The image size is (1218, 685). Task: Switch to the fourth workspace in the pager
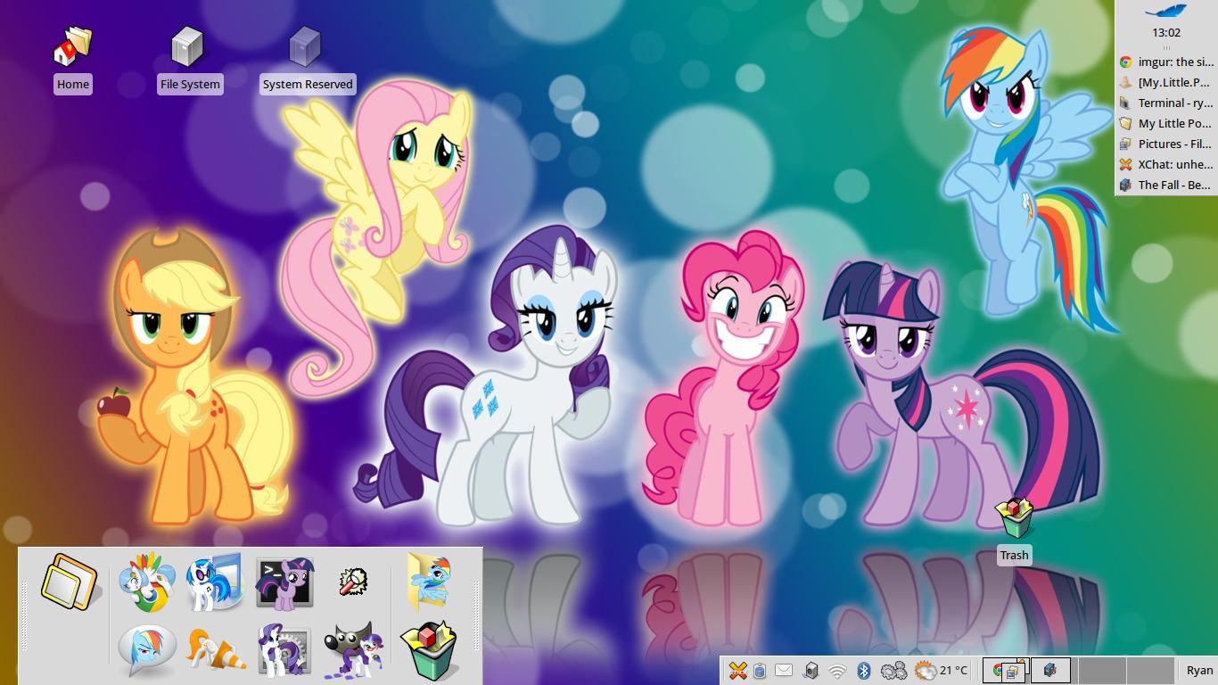click(1150, 671)
